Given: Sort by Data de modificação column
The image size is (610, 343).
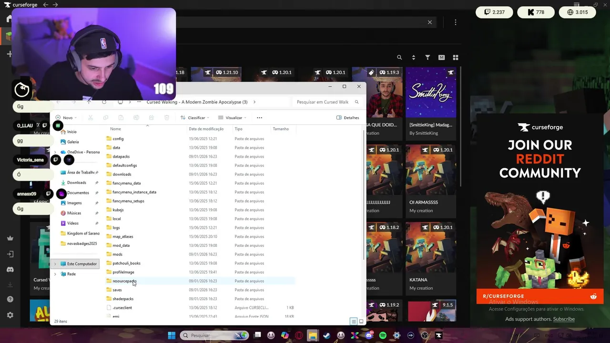Looking at the screenshot, I should click(x=206, y=129).
